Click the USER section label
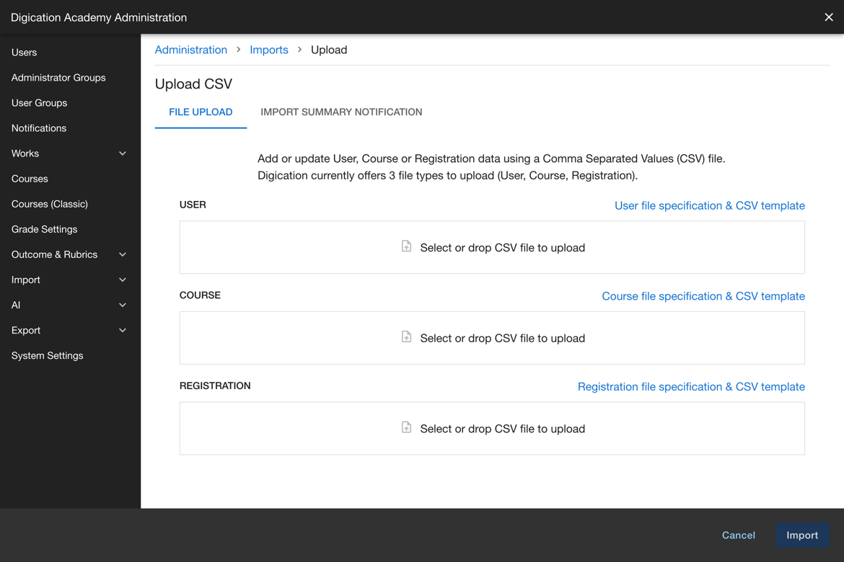Screen dimensions: 844x562 (x=193, y=205)
